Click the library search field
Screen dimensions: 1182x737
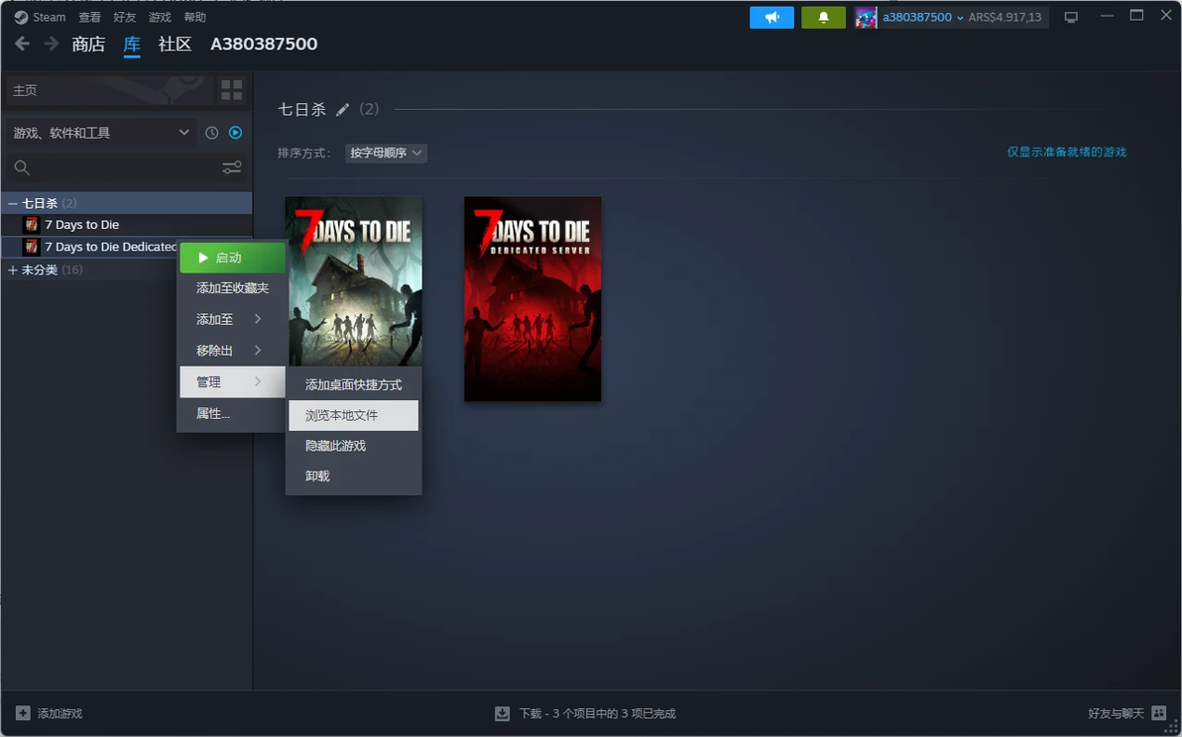(113, 167)
